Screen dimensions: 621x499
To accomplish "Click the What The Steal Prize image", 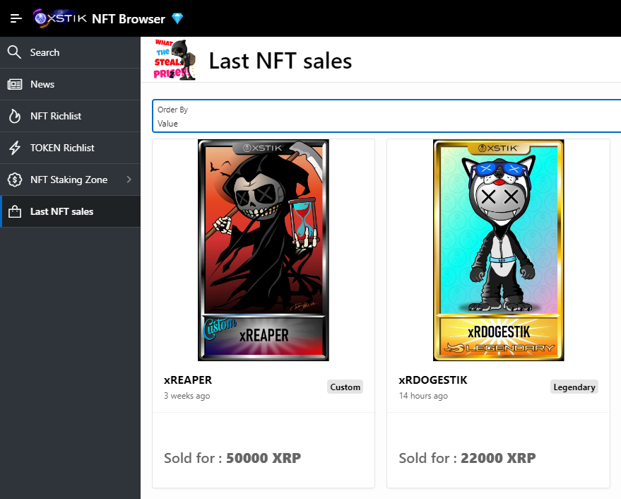I will (x=175, y=59).
